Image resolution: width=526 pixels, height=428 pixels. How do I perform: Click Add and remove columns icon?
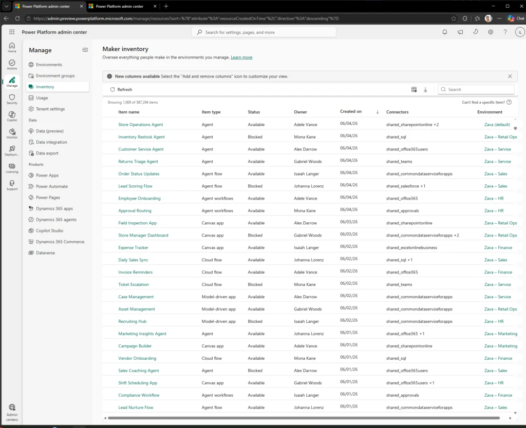(x=414, y=89)
